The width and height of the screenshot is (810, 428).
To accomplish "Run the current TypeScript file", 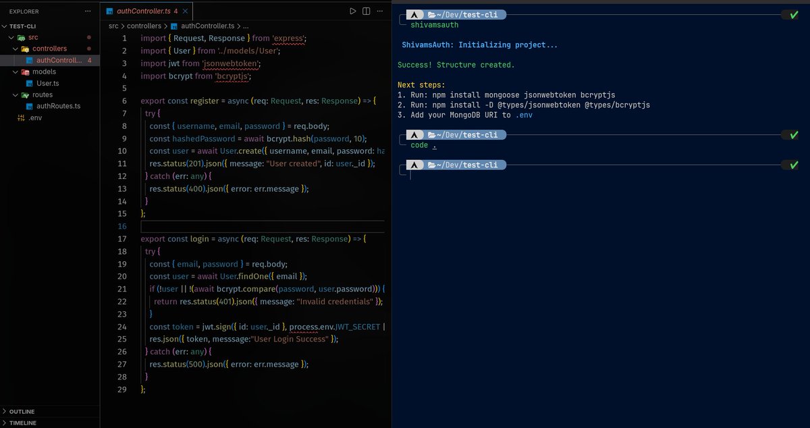I will (x=352, y=11).
